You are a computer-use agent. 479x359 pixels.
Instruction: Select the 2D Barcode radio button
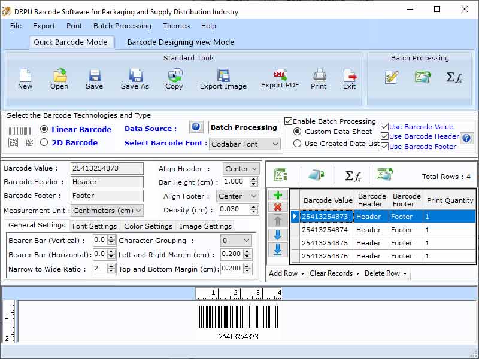click(x=44, y=143)
